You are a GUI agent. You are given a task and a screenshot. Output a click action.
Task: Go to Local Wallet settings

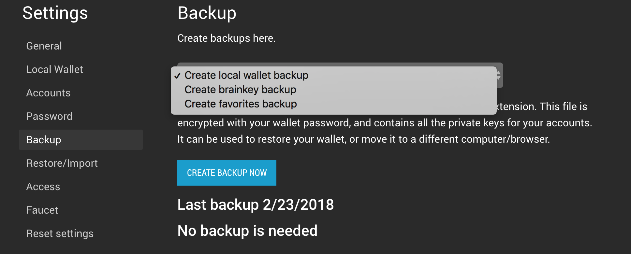pyautogui.click(x=54, y=69)
